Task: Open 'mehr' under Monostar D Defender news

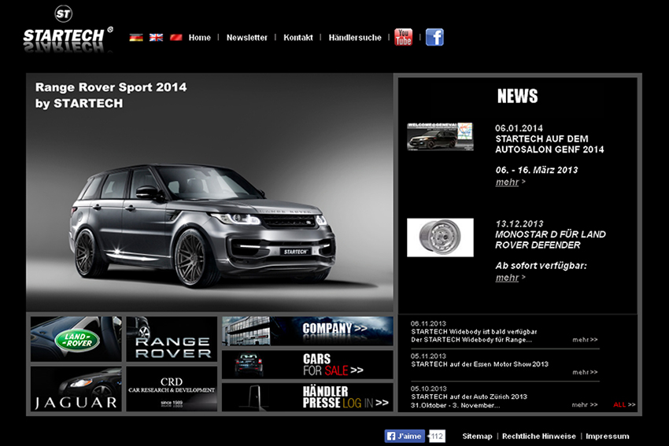Action: click(508, 278)
